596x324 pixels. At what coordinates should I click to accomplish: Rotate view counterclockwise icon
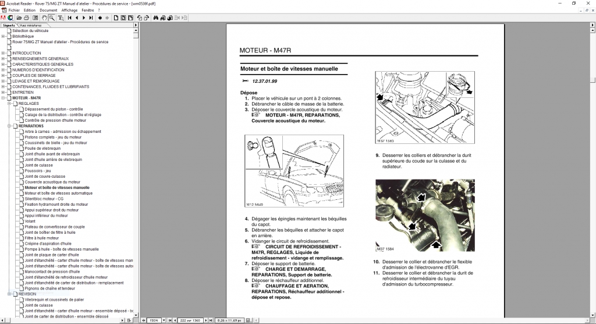(140, 18)
